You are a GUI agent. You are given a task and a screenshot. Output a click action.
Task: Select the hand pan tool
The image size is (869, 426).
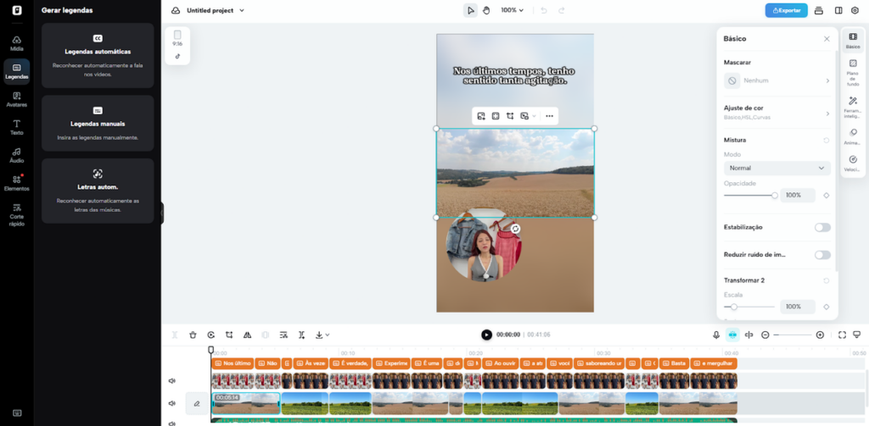click(x=486, y=10)
